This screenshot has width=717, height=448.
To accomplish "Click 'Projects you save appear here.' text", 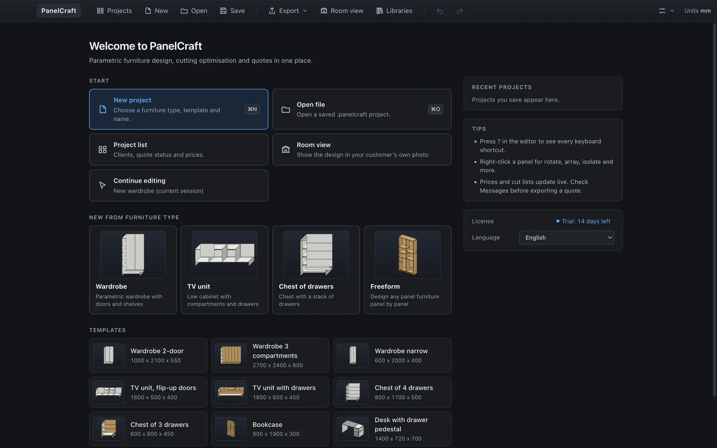I will (x=516, y=100).
